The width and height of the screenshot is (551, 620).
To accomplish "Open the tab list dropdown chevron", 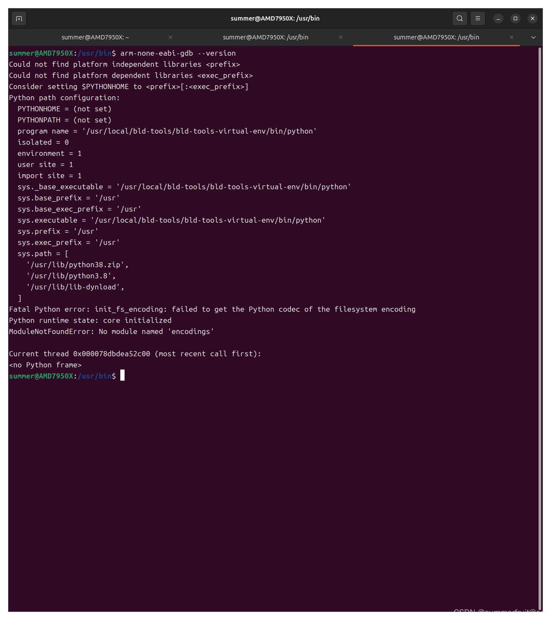I will coord(533,37).
